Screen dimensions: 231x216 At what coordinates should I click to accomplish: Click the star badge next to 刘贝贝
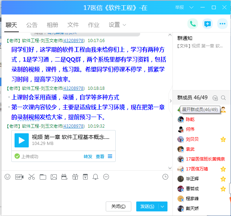pos(223,139)
